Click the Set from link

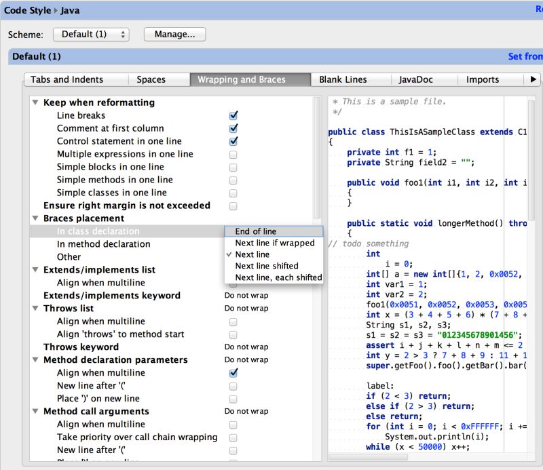click(525, 57)
